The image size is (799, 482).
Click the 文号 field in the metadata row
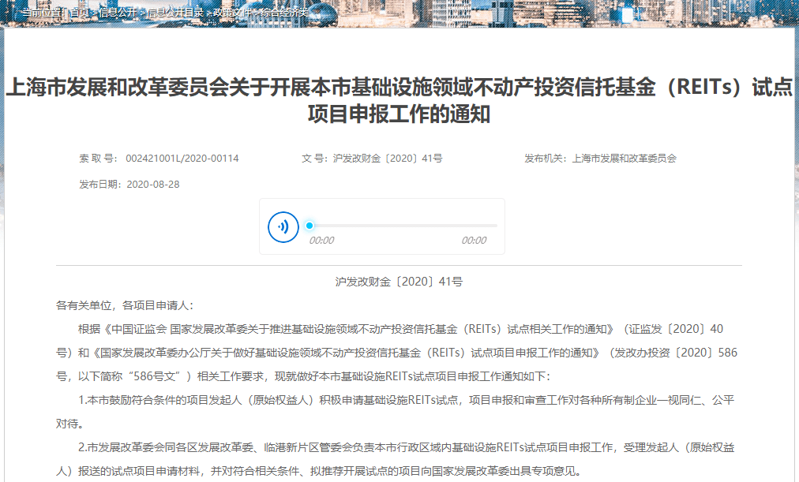(x=372, y=159)
